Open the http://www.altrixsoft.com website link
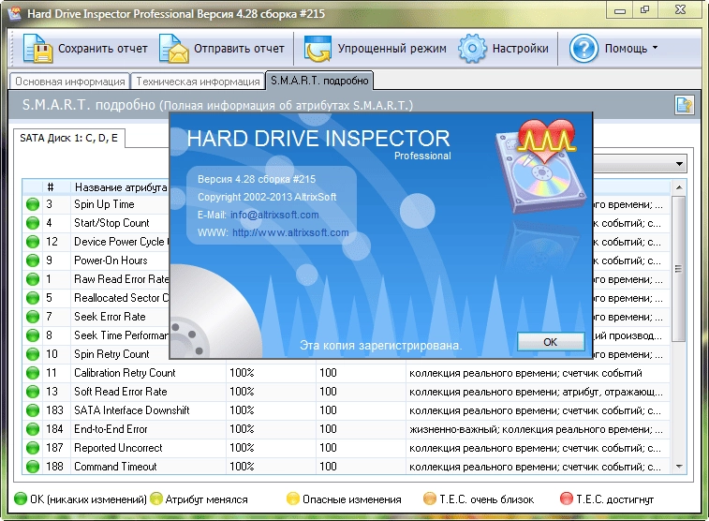The height and width of the screenshot is (521, 709). coord(290,233)
